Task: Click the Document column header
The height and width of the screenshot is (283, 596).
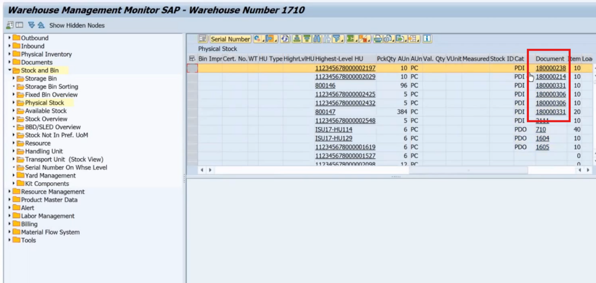Action: click(x=550, y=59)
